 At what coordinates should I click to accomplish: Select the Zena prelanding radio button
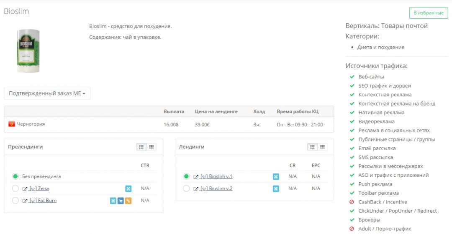tap(15, 189)
